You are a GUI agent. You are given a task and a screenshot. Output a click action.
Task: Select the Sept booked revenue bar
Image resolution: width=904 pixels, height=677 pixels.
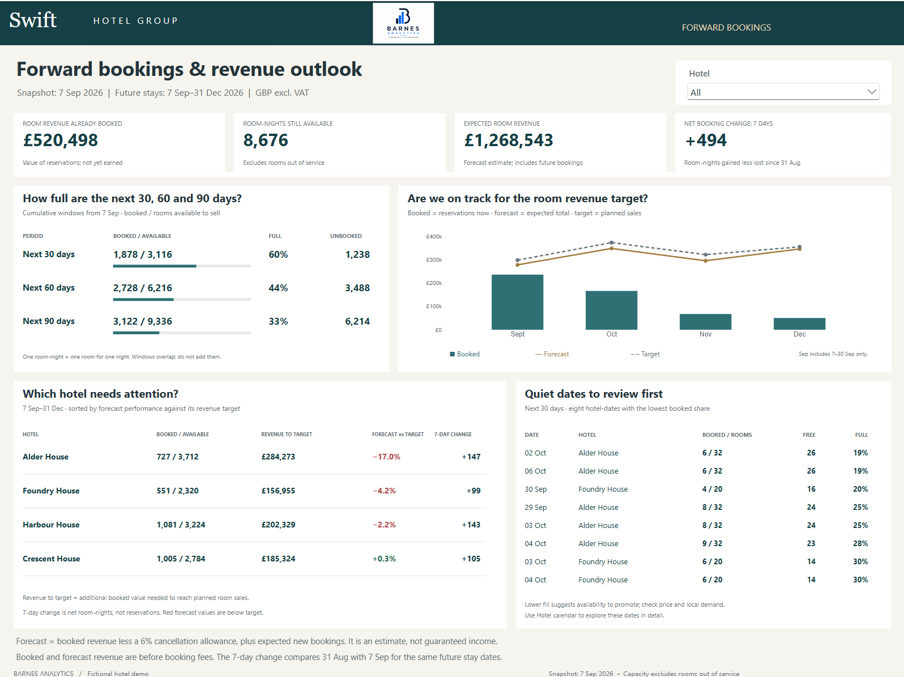(x=517, y=302)
